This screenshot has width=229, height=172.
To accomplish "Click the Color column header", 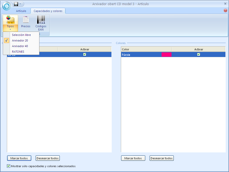I will (x=146, y=49).
